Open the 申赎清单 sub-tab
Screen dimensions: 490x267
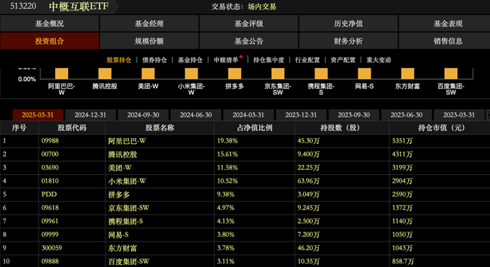pos(226,60)
